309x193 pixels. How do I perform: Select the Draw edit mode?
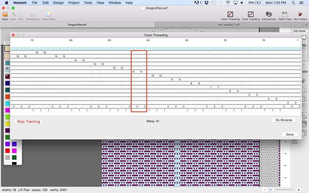pyautogui.click(x=304, y=46)
